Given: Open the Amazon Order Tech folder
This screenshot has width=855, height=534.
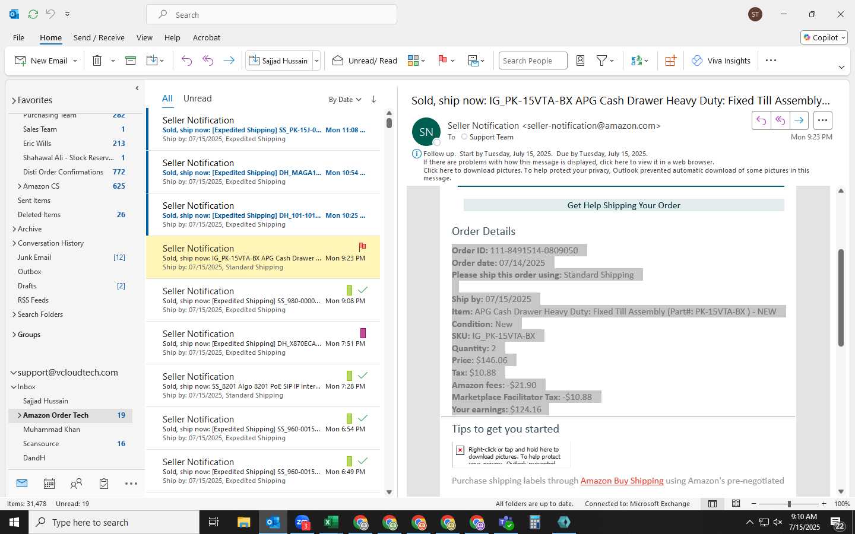Looking at the screenshot, I should [56, 415].
